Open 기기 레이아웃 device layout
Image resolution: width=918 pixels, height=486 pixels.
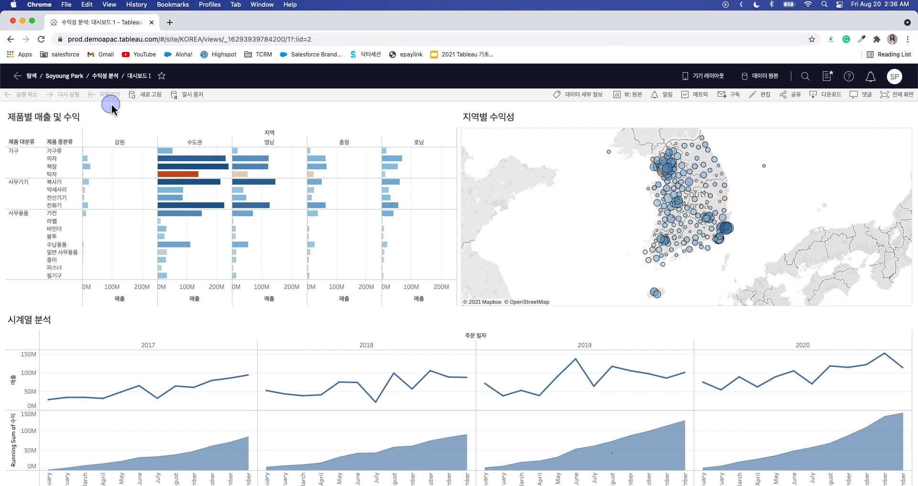[x=703, y=76]
